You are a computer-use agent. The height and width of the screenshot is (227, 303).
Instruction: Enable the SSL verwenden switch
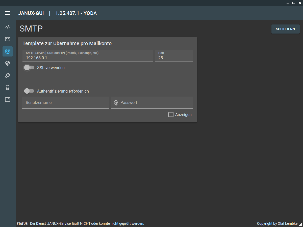click(x=29, y=68)
